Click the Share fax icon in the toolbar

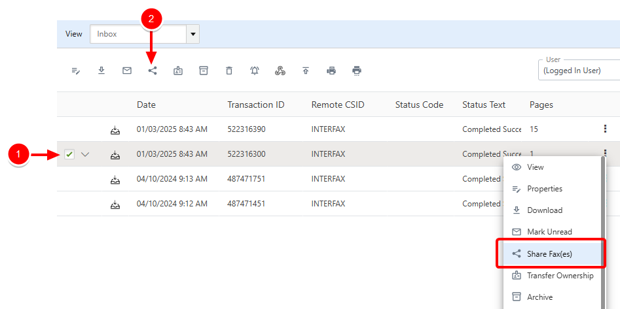(x=153, y=71)
